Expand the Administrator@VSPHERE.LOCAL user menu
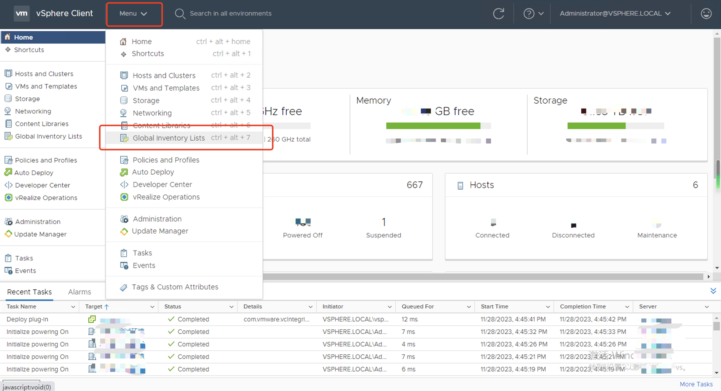 pos(615,13)
